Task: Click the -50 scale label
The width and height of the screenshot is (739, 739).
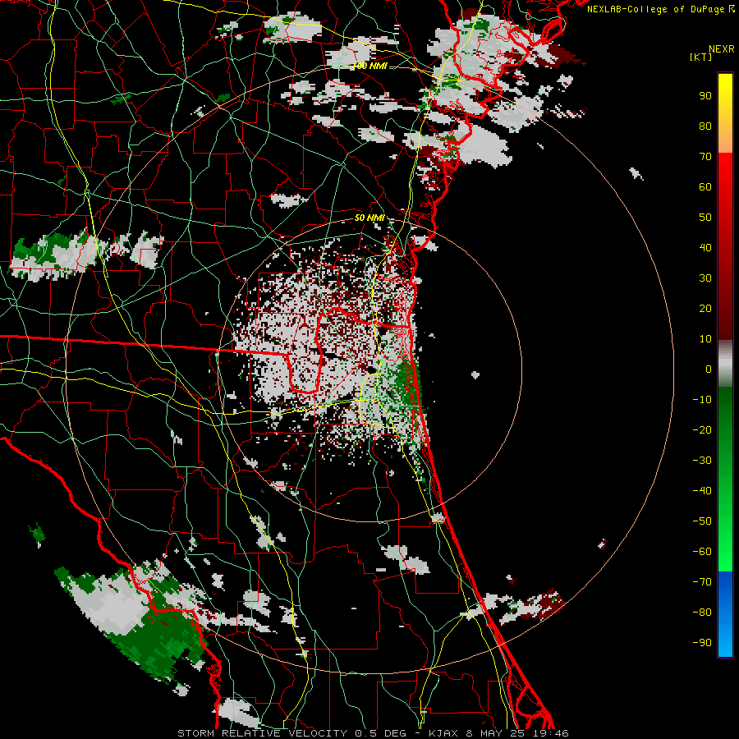Action: point(702,521)
